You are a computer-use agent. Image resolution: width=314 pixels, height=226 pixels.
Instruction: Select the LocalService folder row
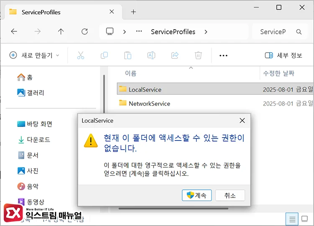click(215, 89)
